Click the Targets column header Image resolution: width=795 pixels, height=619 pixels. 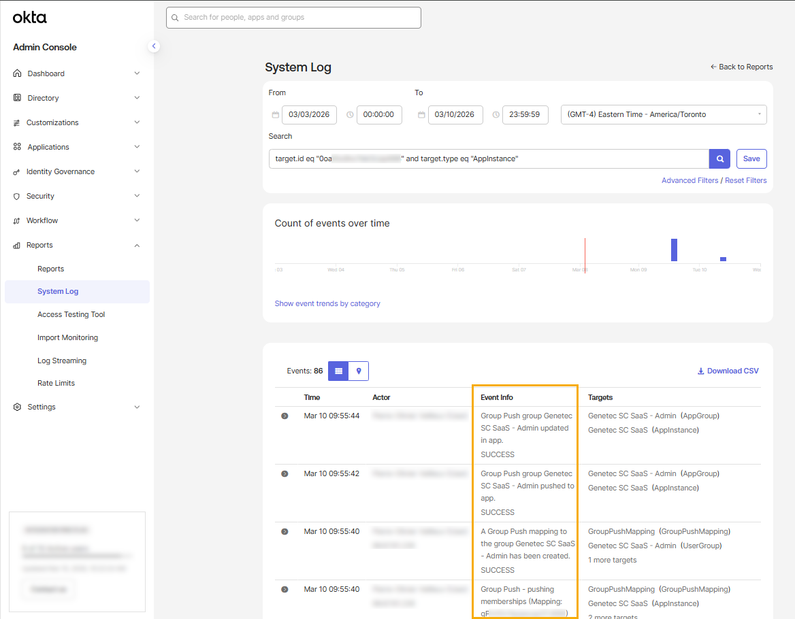(600, 398)
